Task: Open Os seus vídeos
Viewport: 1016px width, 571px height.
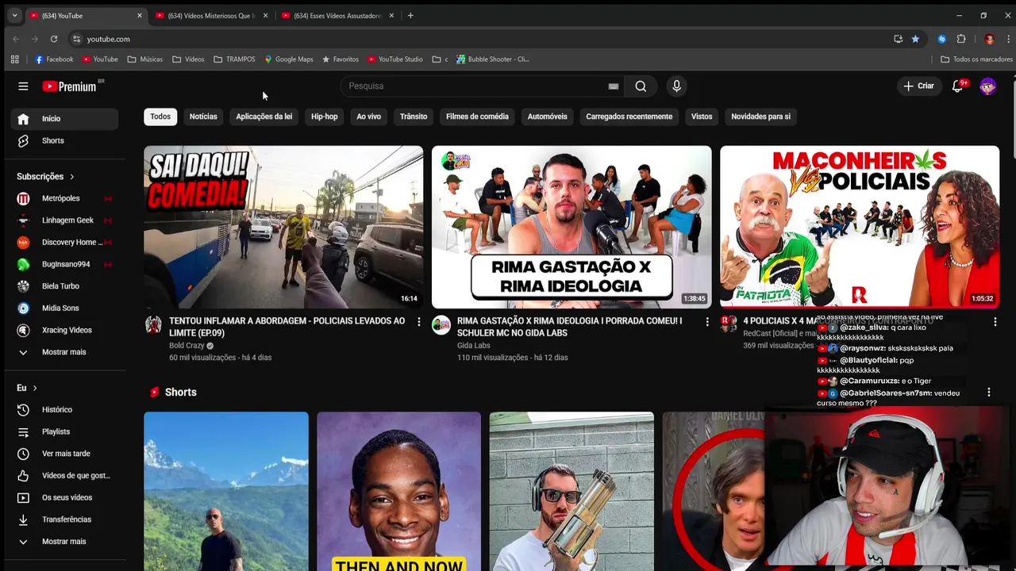Action: click(64, 497)
